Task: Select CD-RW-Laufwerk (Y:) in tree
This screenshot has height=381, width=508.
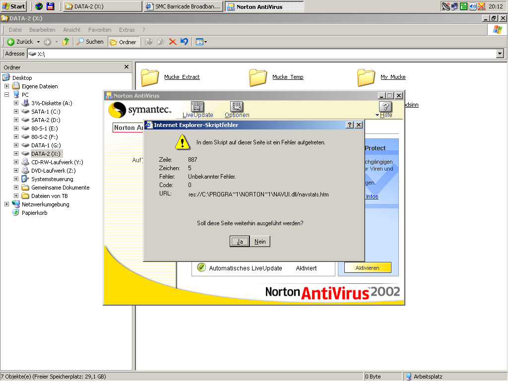Action: coord(57,162)
